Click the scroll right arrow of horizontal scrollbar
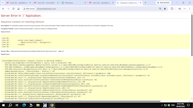The width and height of the screenshot is (193, 108). (190, 101)
